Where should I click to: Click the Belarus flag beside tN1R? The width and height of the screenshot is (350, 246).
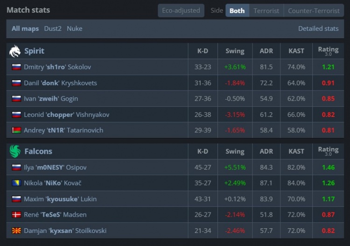[16, 130]
